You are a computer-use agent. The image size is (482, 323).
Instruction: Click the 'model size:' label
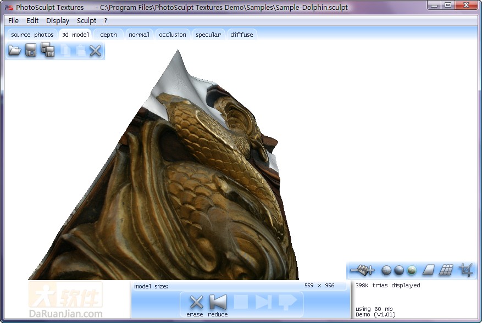point(151,286)
